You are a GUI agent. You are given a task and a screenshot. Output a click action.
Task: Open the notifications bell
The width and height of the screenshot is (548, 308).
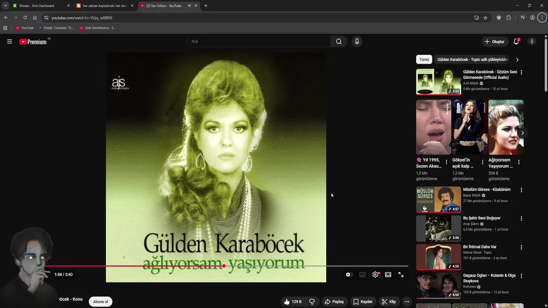tap(516, 41)
